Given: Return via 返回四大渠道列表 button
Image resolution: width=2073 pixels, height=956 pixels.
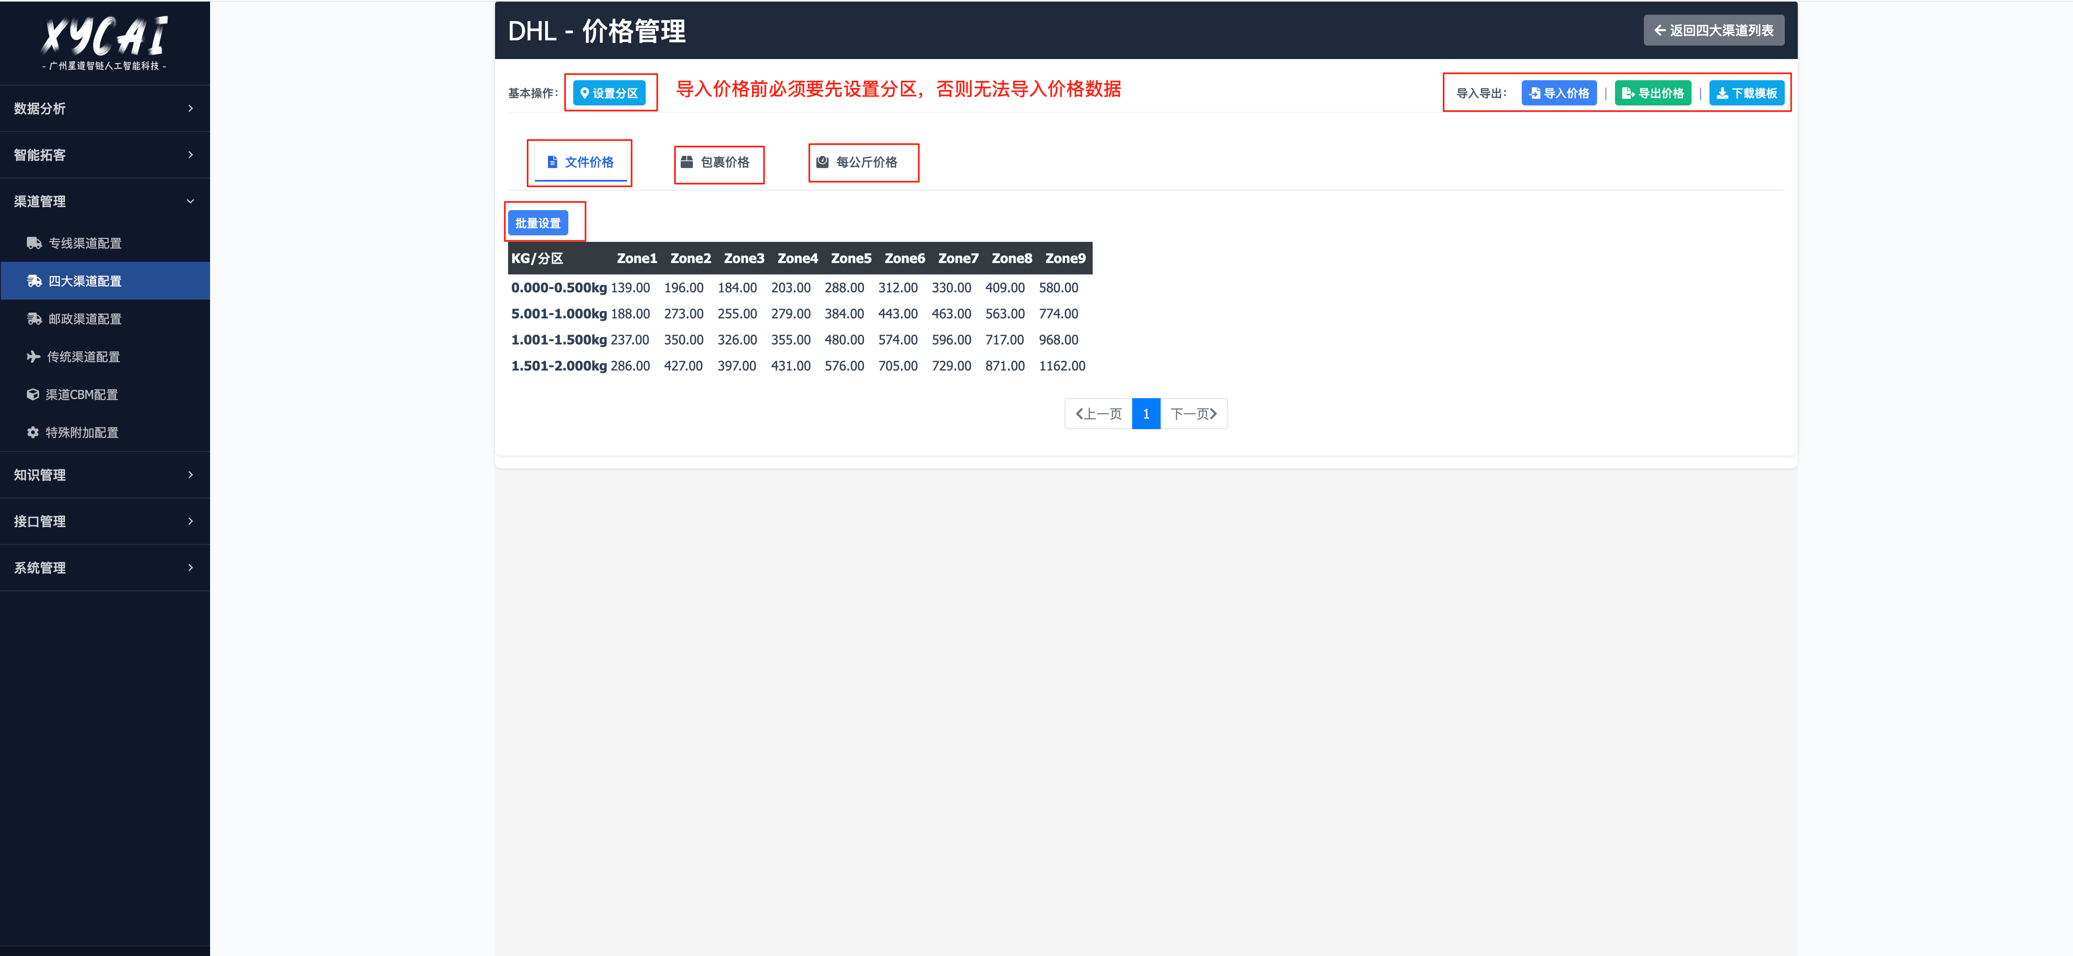Looking at the screenshot, I should [x=1714, y=31].
